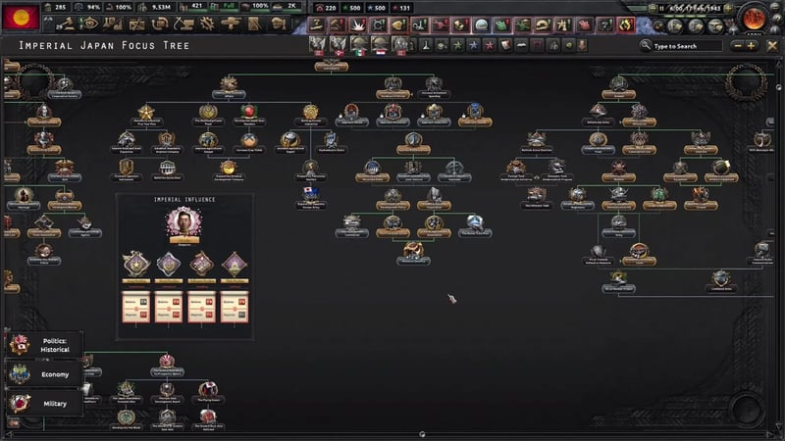This screenshot has width=785, height=441.
Task: Pause the game with the pause button
Action: [x=661, y=8]
